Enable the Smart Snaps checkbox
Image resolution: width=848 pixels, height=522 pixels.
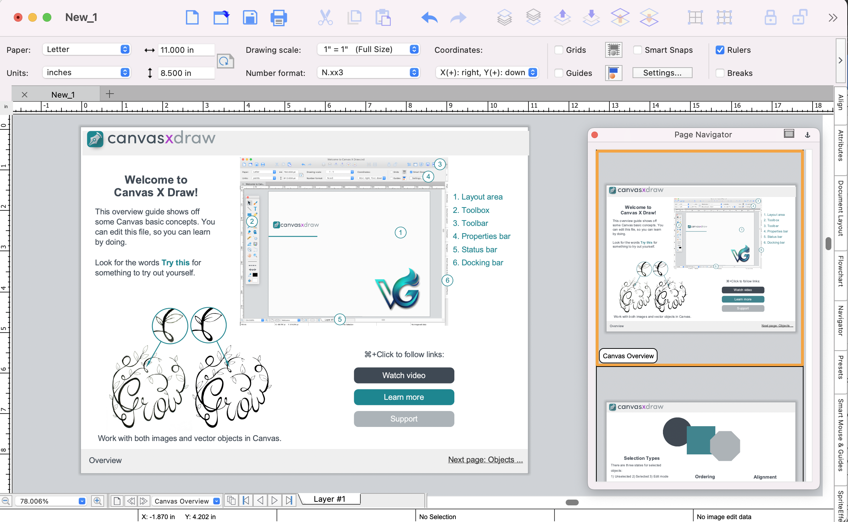tap(638, 50)
